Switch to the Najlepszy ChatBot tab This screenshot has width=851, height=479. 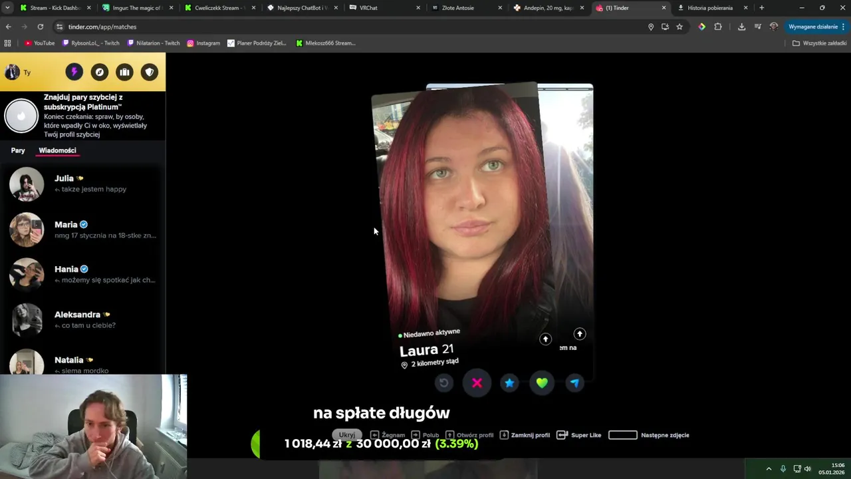(x=302, y=8)
